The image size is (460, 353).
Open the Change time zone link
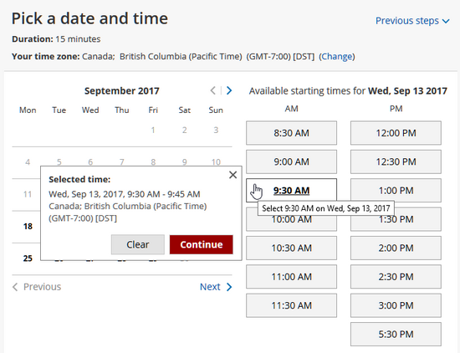[337, 56]
